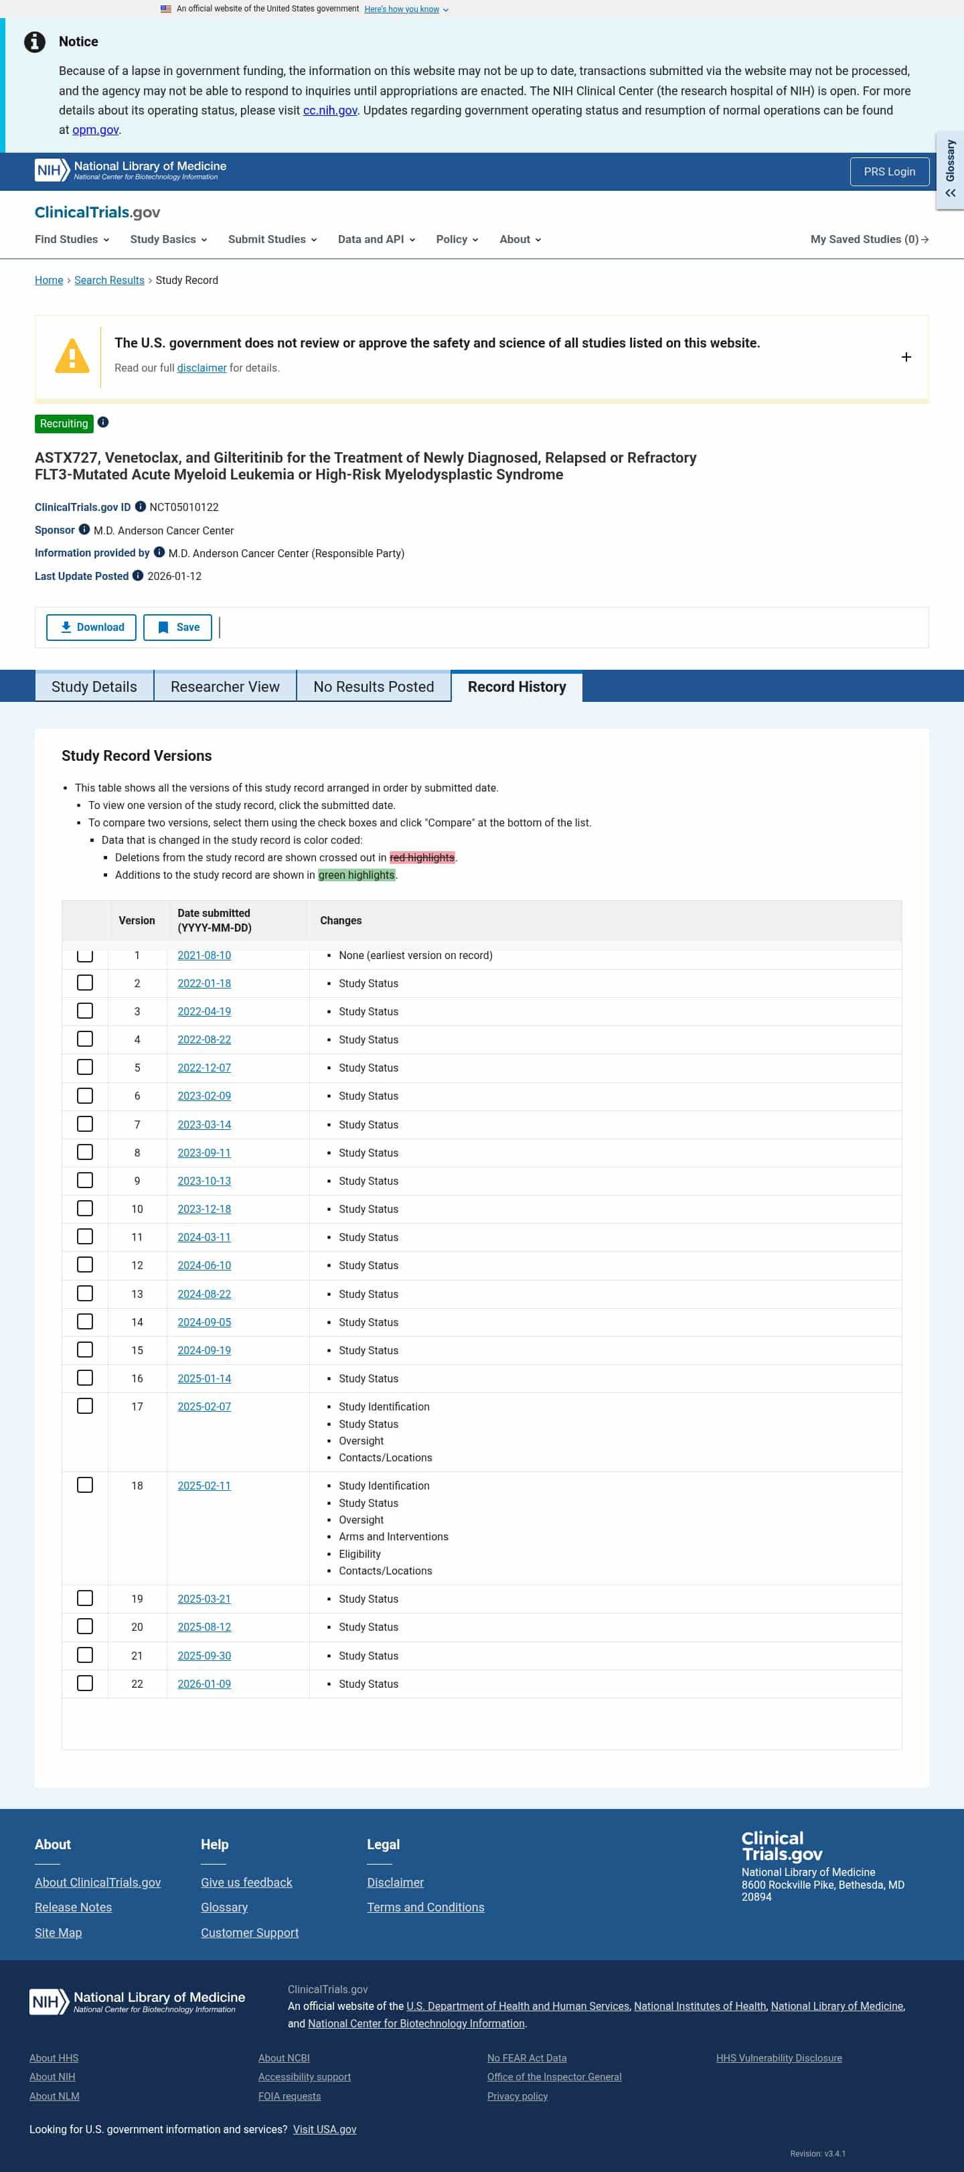964x2172 pixels.
Task: Check the version 22 row checkbox
Action: click(x=85, y=1683)
